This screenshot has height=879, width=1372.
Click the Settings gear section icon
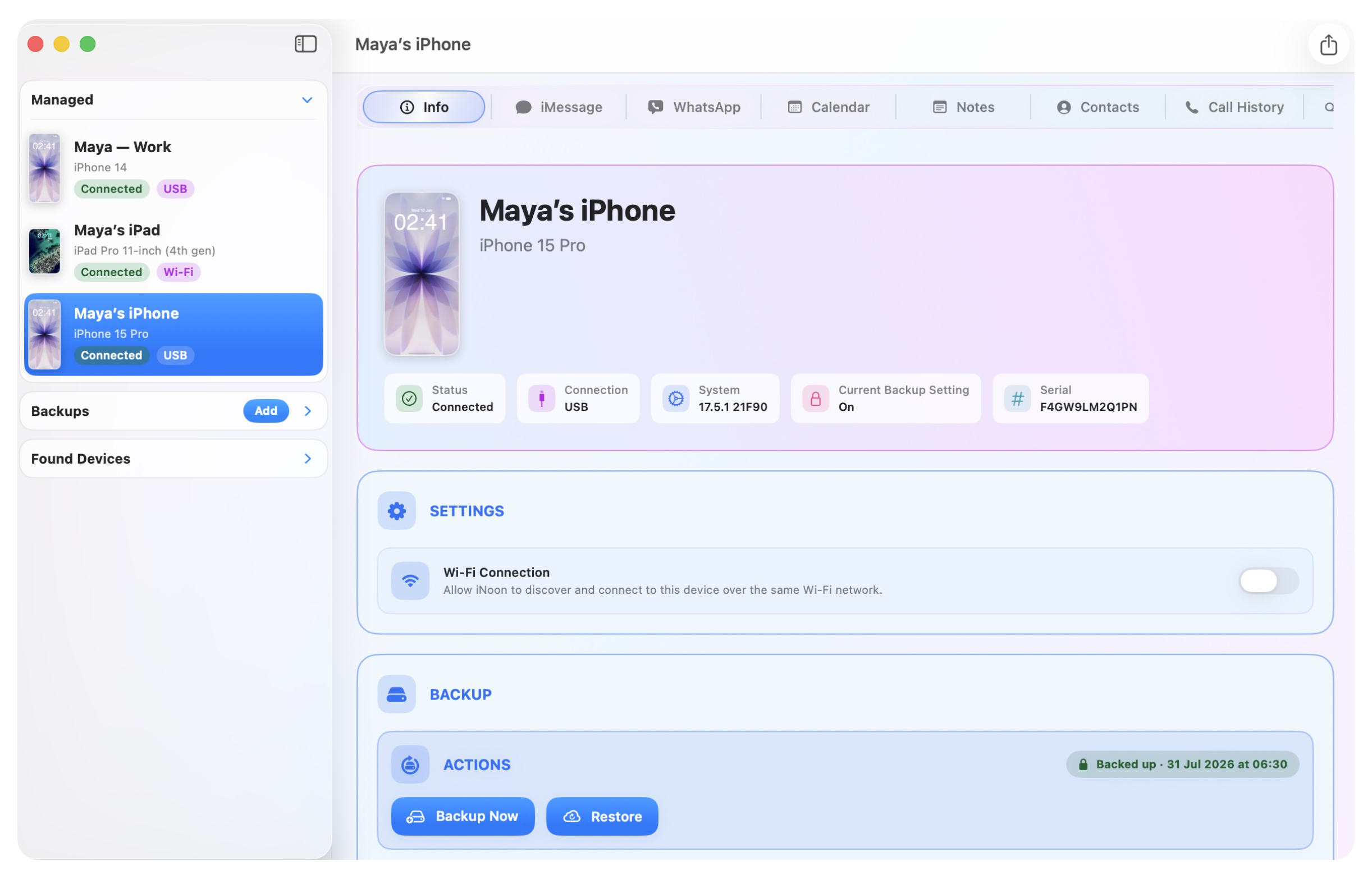pyautogui.click(x=396, y=510)
